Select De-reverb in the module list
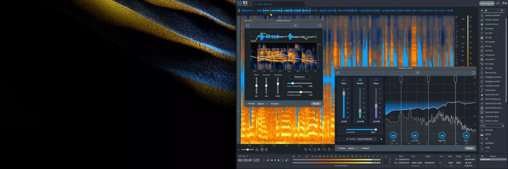508x169 pixels. pos(490,59)
